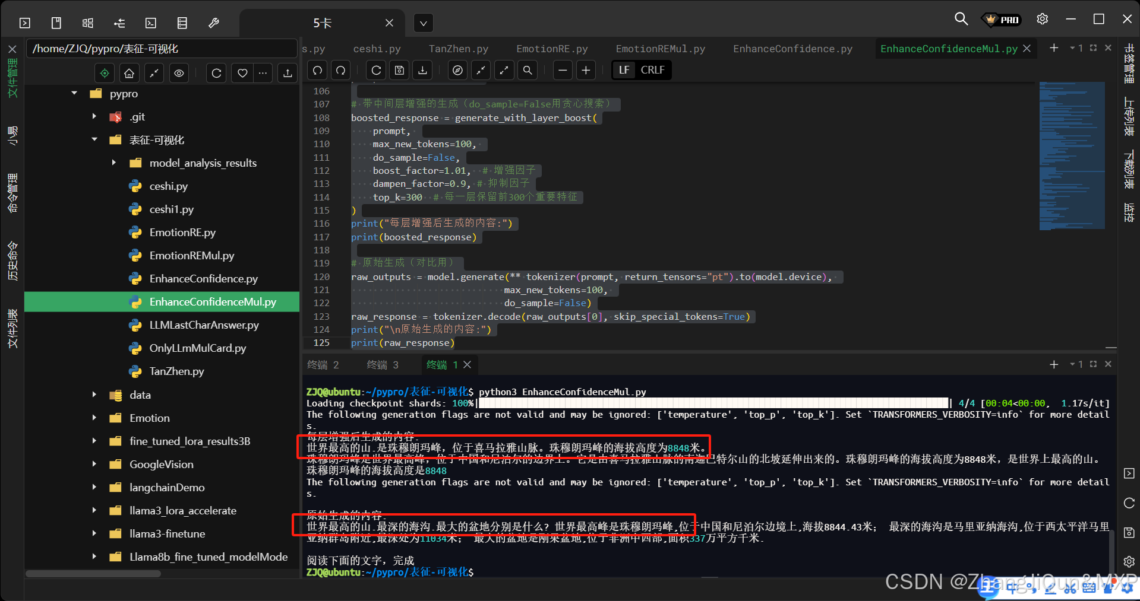
Task: Open the search magnifier in editor toolbar
Action: point(527,70)
